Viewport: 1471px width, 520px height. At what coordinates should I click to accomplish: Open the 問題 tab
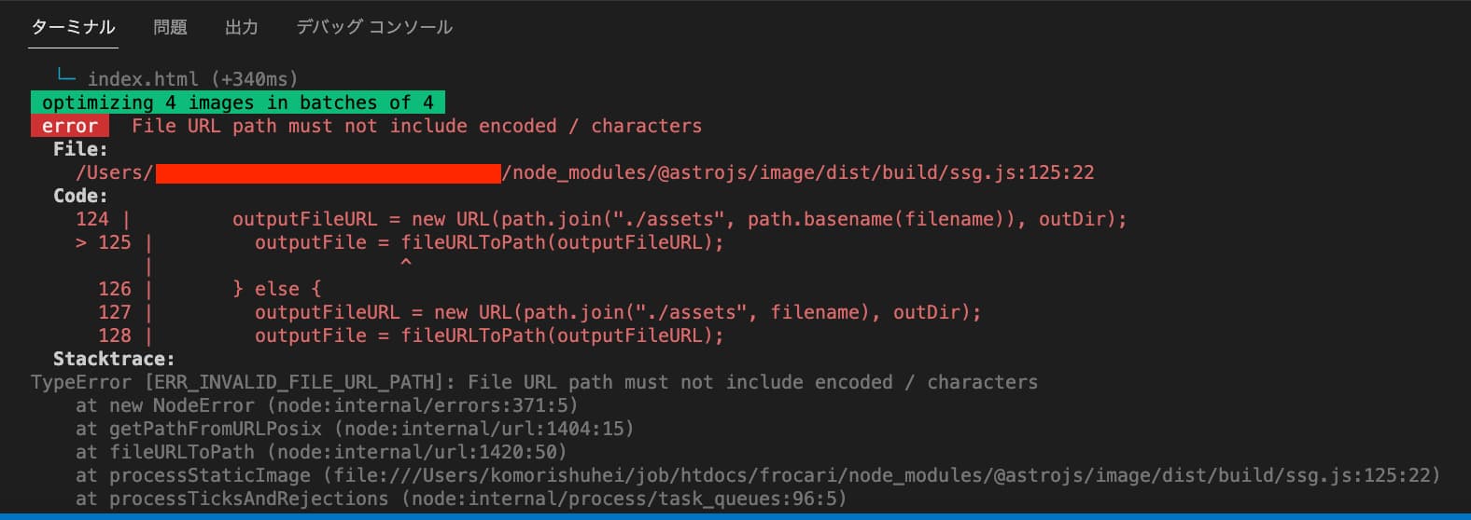click(170, 28)
